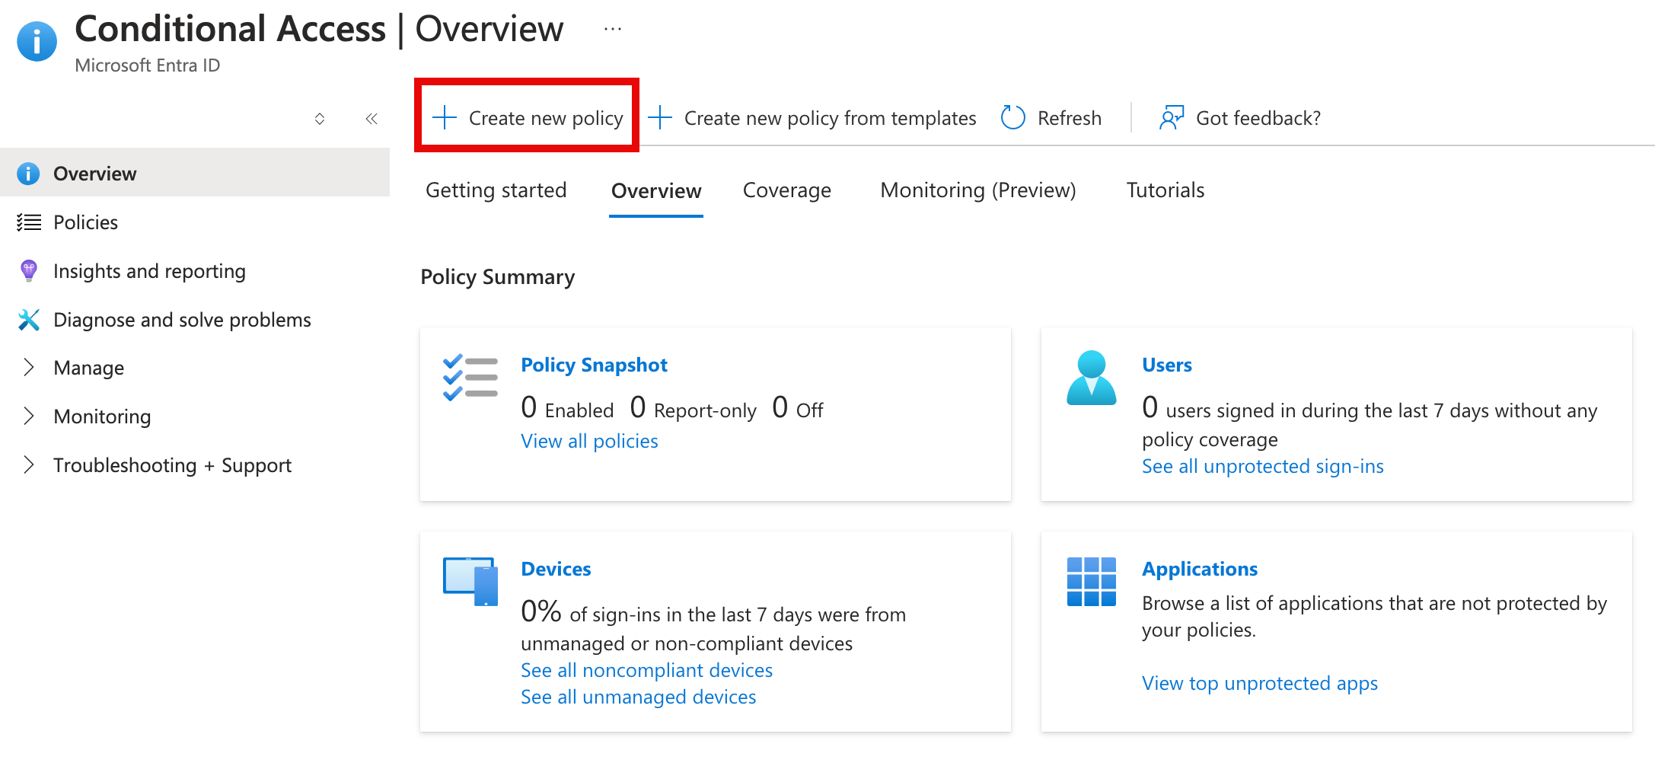The image size is (1655, 766).
Task: Expand the Manage section
Action: click(28, 368)
